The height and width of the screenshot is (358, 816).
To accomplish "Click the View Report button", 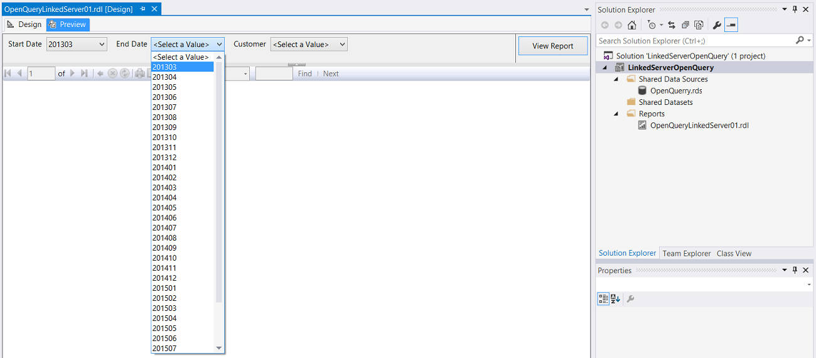I will (553, 46).
